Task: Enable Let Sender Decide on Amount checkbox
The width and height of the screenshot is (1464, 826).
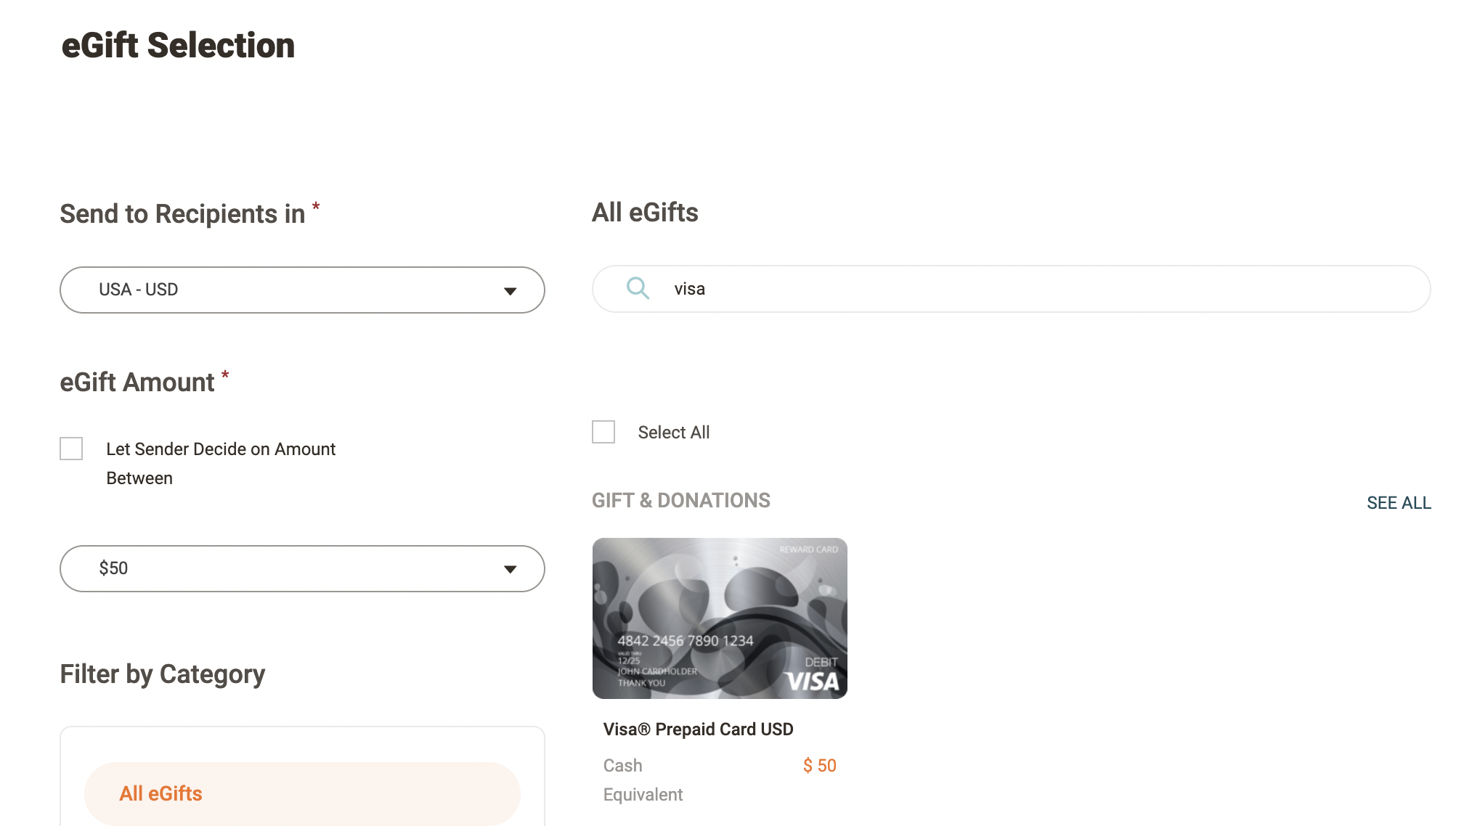Action: [71, 449]
